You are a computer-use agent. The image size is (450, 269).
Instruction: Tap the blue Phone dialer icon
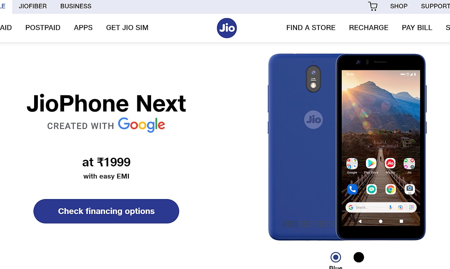point(352,189)
